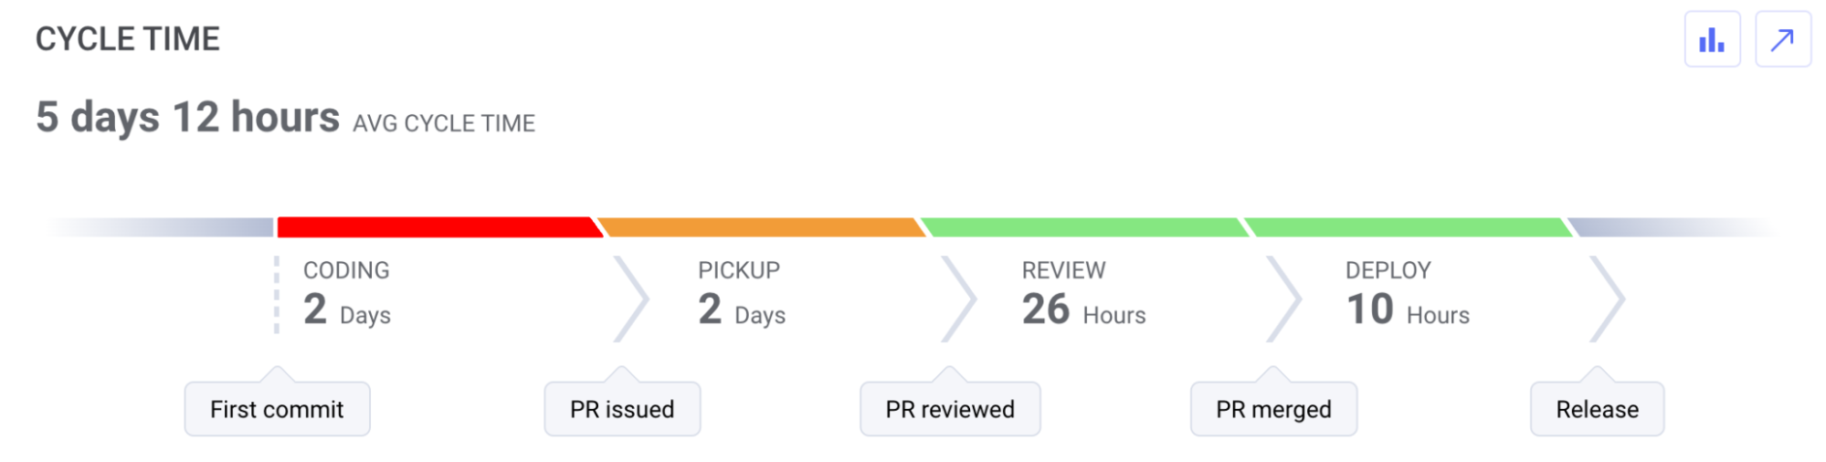
Task: Click the chevron after the Review stage
Action: [x=1283, y=299]
